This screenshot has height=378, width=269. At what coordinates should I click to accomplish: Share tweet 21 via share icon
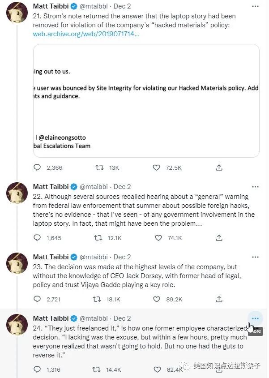tap(219, 168)
